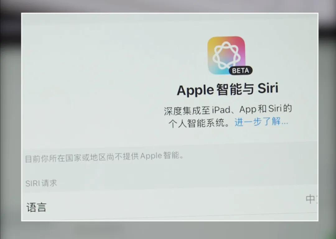This screenshot has height=239, width=336.
Task: Click the 深度集成至 iPad description line
Action: click(x=228, y=110)
